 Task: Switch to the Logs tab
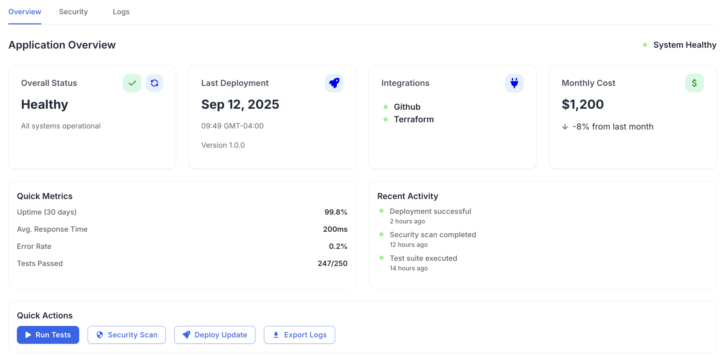click(x=121, y=12)
